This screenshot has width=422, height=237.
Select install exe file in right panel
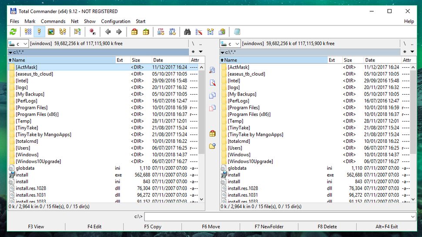(315, 174)
